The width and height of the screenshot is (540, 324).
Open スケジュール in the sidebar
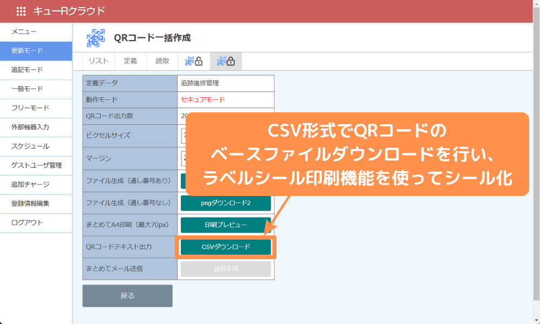tap(36, 146)
